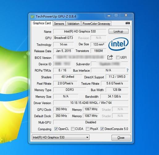Click the GPU-Z title bar app icon

(32, 16)
